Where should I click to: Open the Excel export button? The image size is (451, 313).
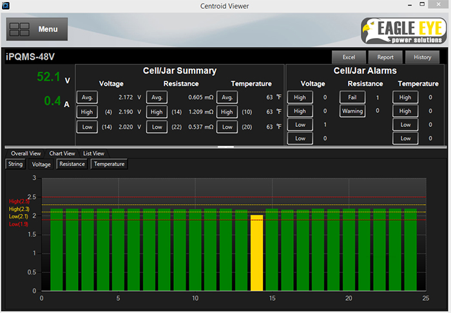coord(349,57)
